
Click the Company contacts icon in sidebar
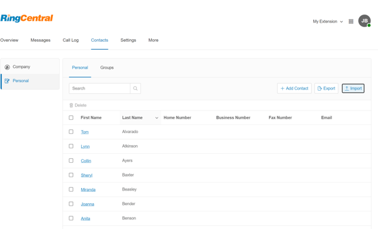(7, 67)
